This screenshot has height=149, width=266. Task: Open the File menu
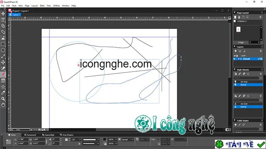click(x=3, y=5)
